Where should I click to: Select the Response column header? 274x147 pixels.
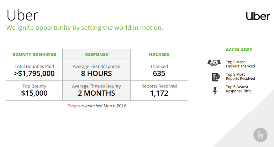(x=96, y=55)
